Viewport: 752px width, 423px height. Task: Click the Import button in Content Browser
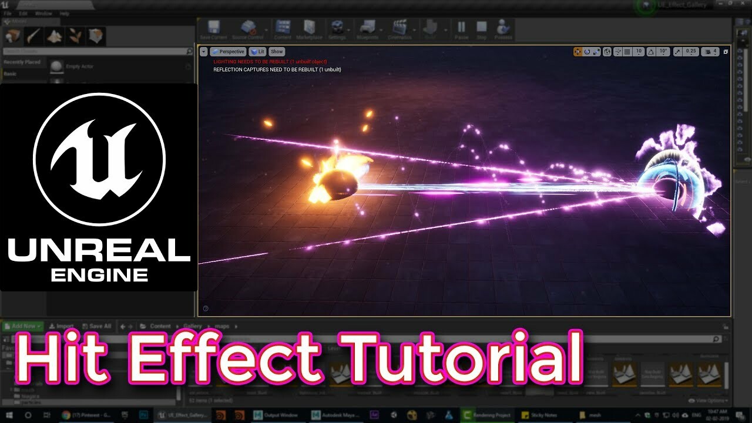tap(62, 326)
